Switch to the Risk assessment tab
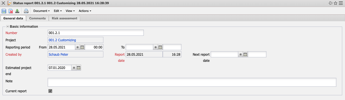 point(64,18)
